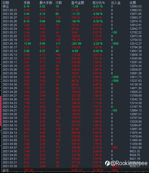Select the 2021.04.01 date row

[x=10, y=159]
